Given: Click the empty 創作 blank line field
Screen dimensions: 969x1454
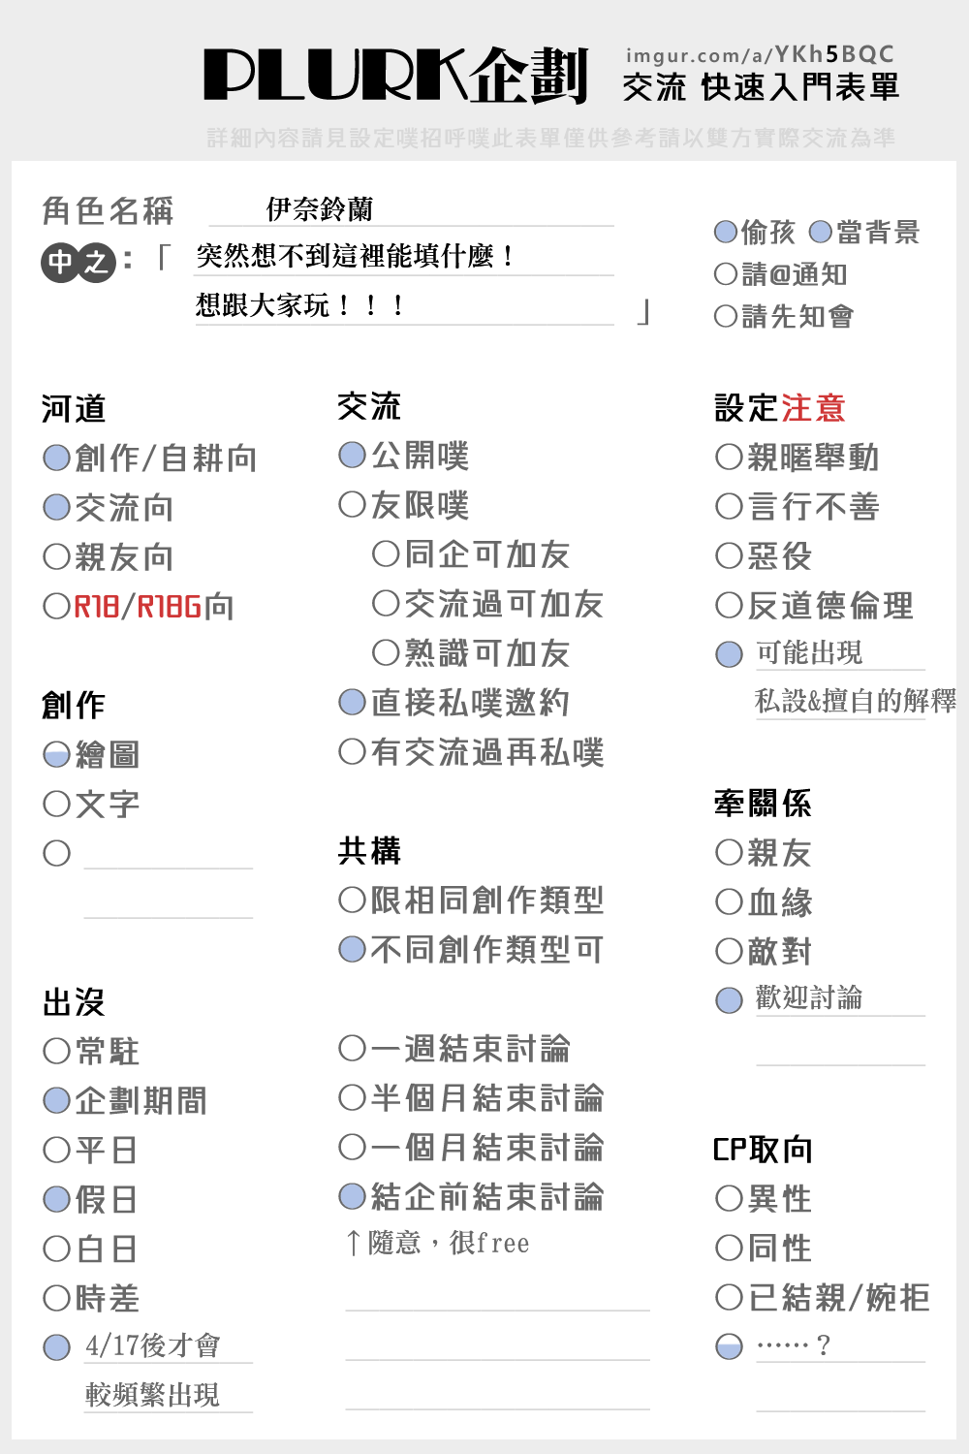Looking at the screenshot, I should 168,855.
